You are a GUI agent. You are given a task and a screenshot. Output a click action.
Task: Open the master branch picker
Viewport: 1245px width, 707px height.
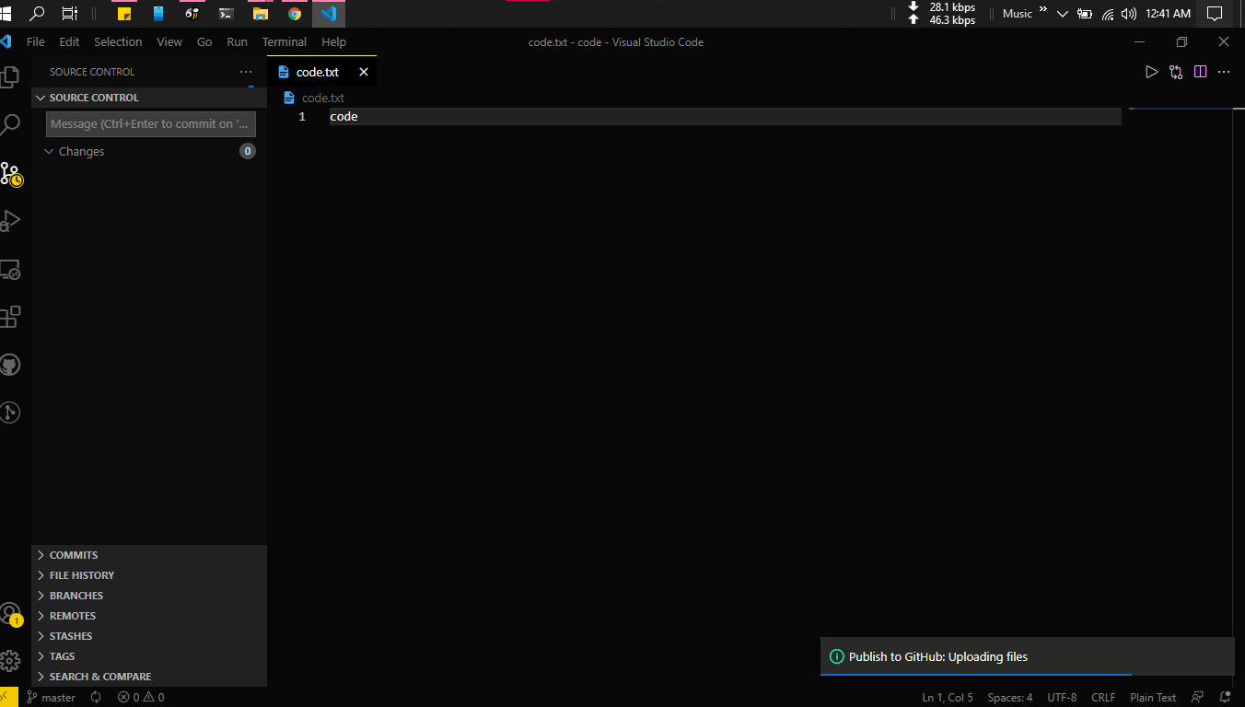[x=51, y=697]
